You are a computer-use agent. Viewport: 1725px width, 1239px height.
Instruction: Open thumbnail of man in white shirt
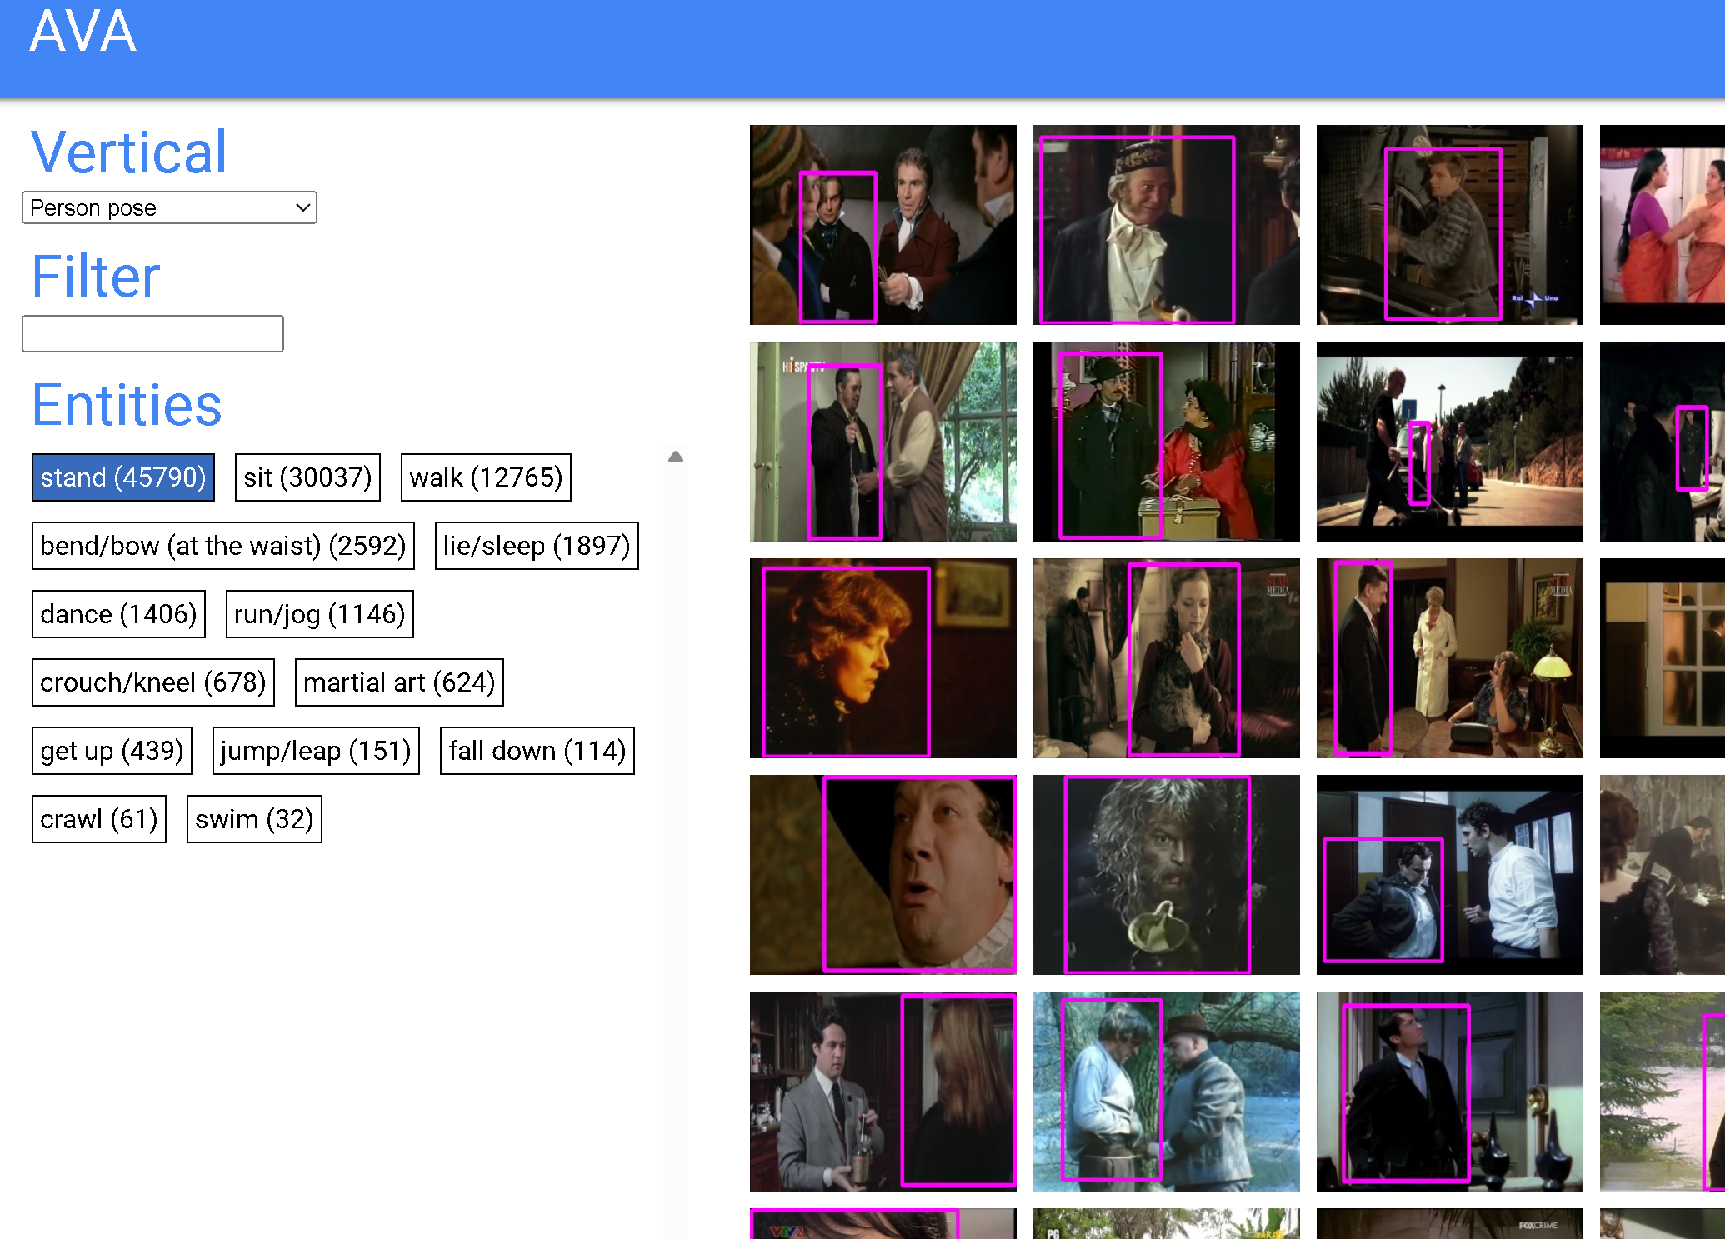[x=1450, y=875]
